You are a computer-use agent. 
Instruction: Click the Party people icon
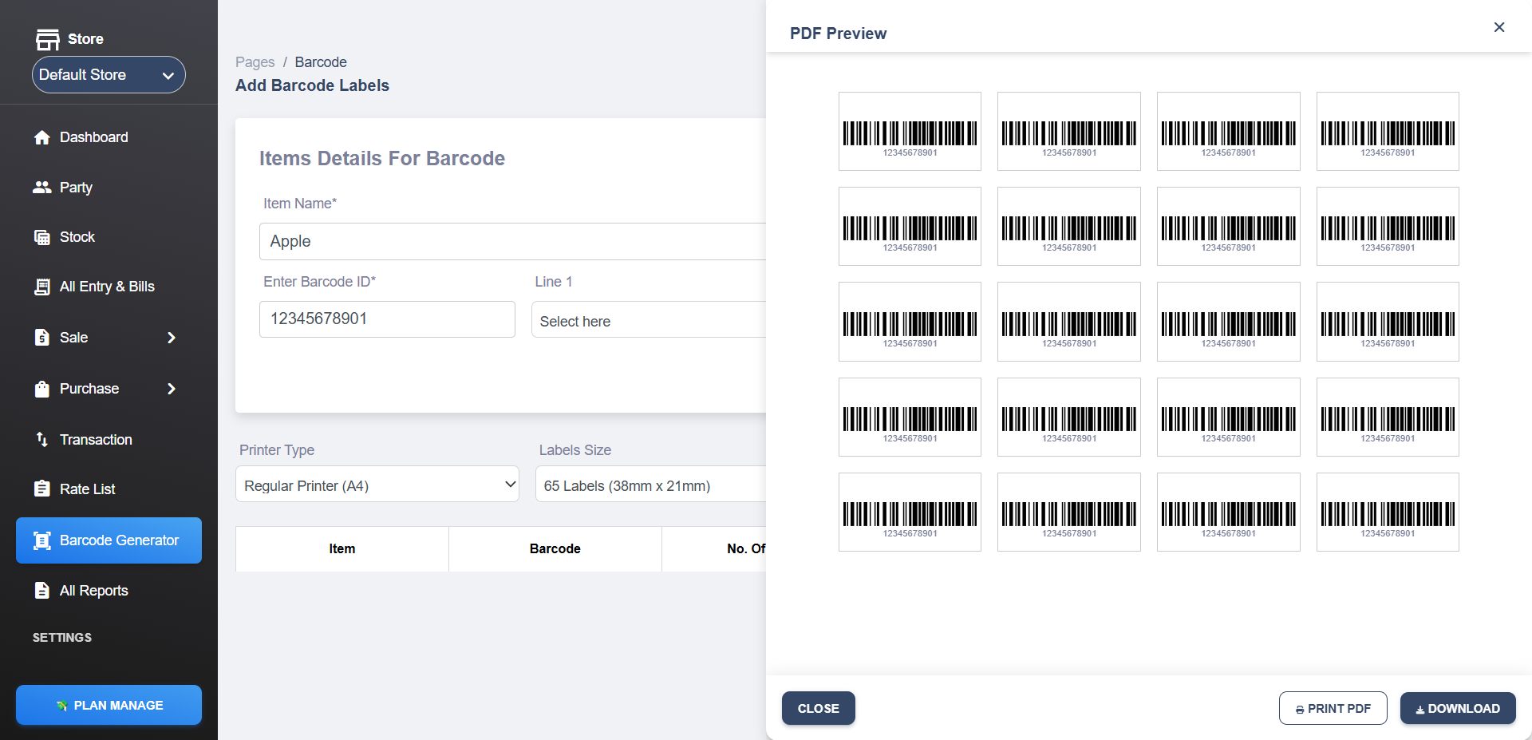coord(42,188)
